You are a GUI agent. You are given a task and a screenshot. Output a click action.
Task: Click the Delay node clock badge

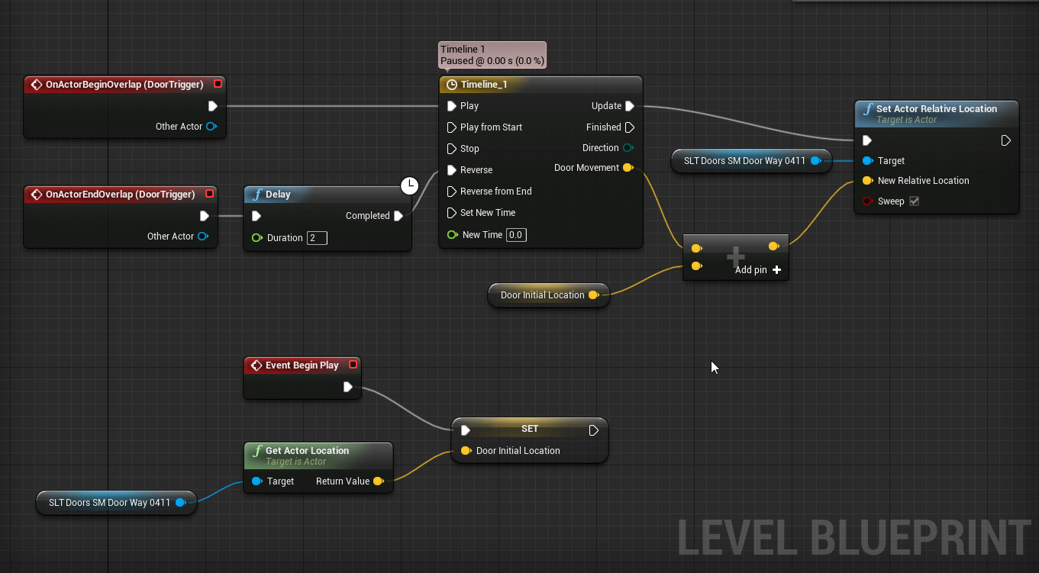tap(410, 185)
